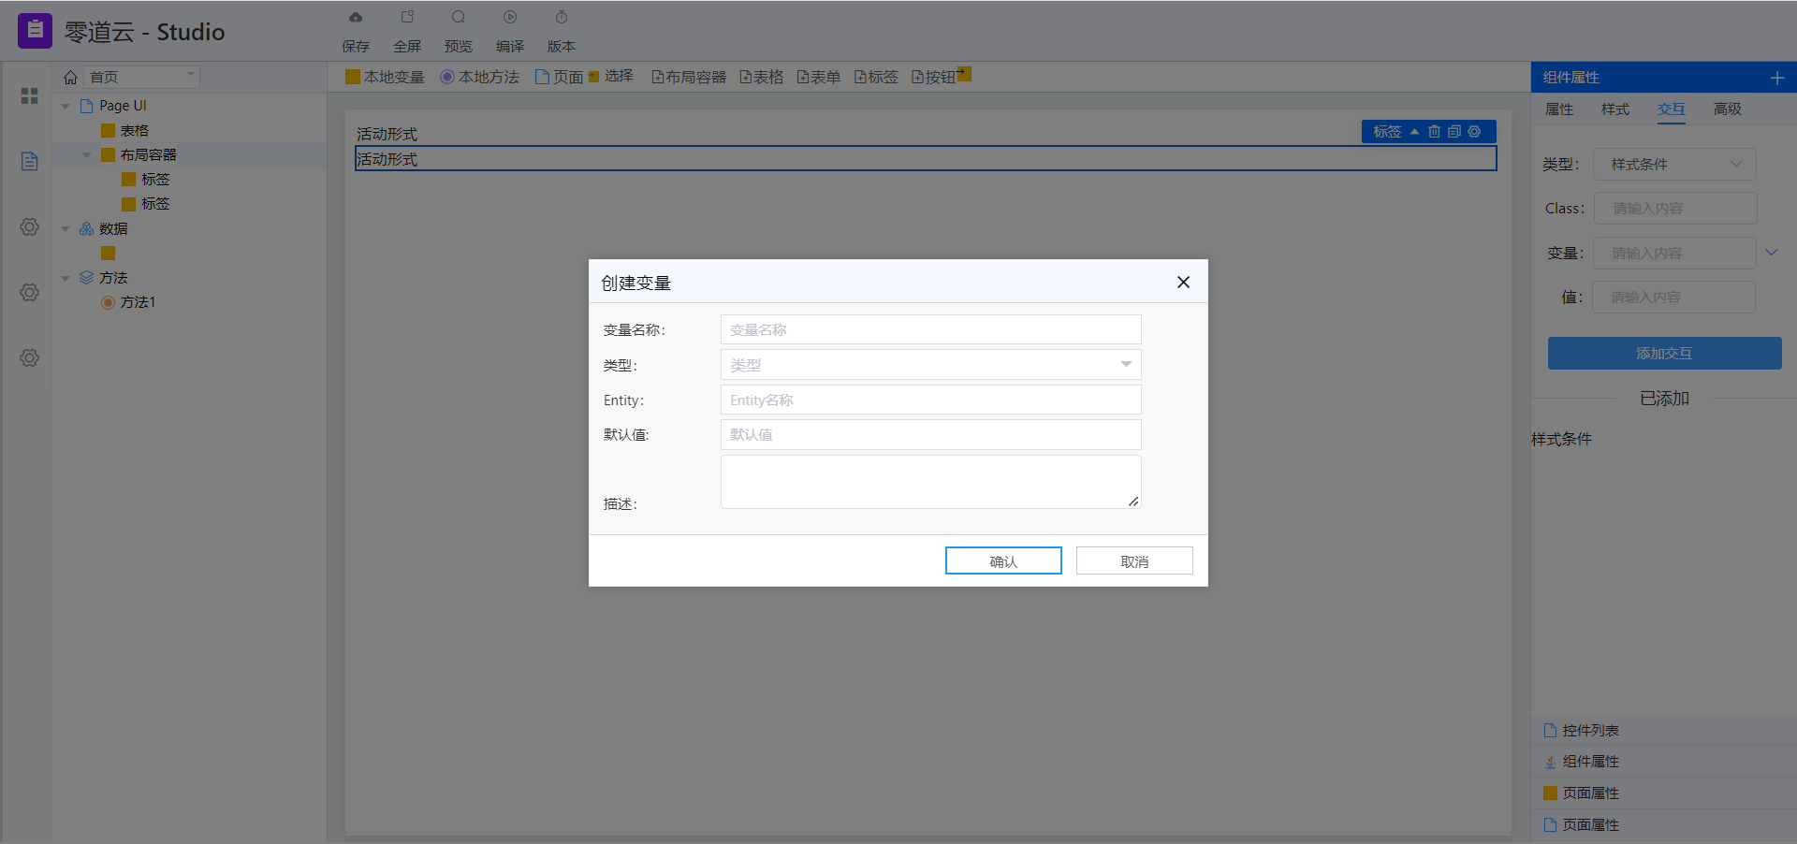Collapse the 数据 tree node
Viewport: 1797px width, 844px height.
pyautogui.click(x=66, y=228)
